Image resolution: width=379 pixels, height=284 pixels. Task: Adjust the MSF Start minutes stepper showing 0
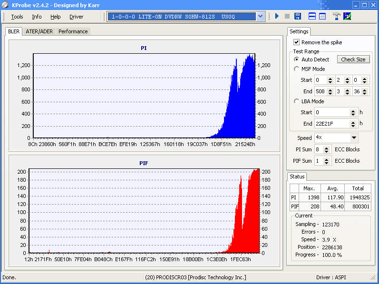pos(330,80)
